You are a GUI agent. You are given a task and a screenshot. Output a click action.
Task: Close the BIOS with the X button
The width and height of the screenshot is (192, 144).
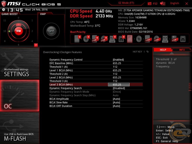coord(187,4)
